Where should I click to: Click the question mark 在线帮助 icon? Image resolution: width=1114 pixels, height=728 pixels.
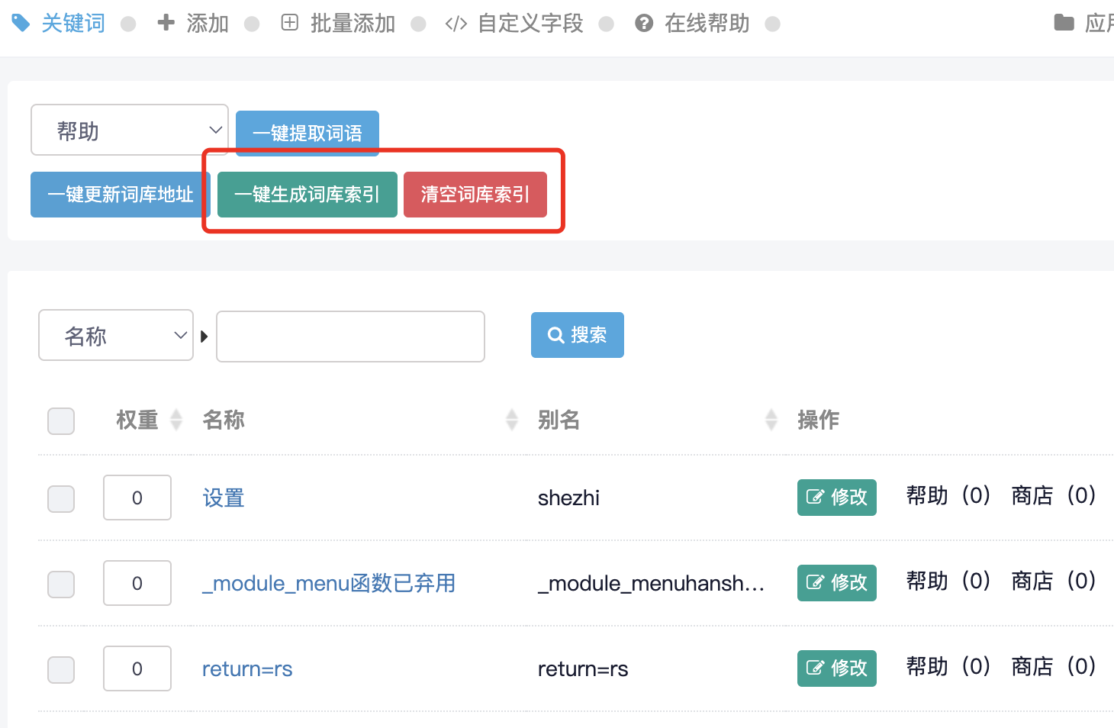pyautogui.click(x=644, y=24)
